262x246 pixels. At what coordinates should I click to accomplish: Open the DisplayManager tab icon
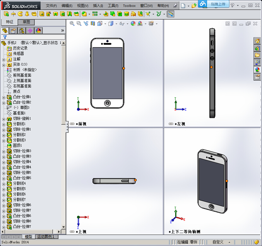click(38, 31)
